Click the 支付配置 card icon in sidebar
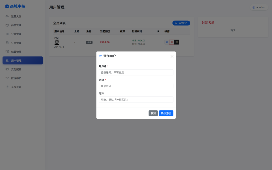The height and width of the screenshot is (170, 272). 7,69
